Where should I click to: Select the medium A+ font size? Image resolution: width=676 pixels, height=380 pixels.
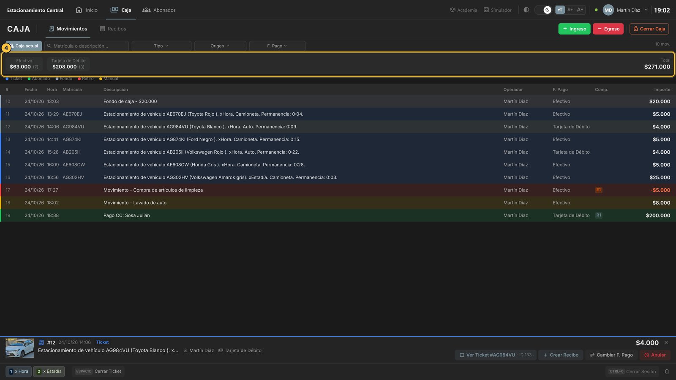coord(570,10)
